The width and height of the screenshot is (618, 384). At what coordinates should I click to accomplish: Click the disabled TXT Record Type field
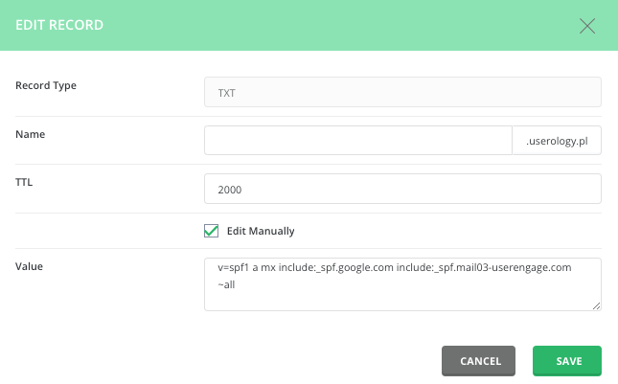(x=402, y=92)
